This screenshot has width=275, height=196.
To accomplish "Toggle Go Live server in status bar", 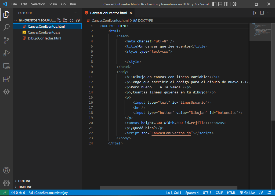I will coord(247,193).
